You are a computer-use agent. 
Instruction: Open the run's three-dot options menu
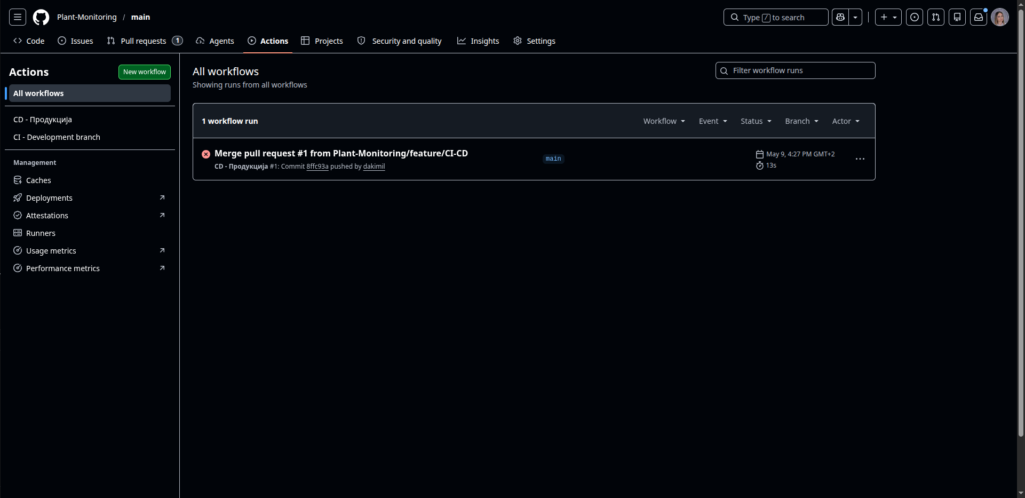(860, 159)
